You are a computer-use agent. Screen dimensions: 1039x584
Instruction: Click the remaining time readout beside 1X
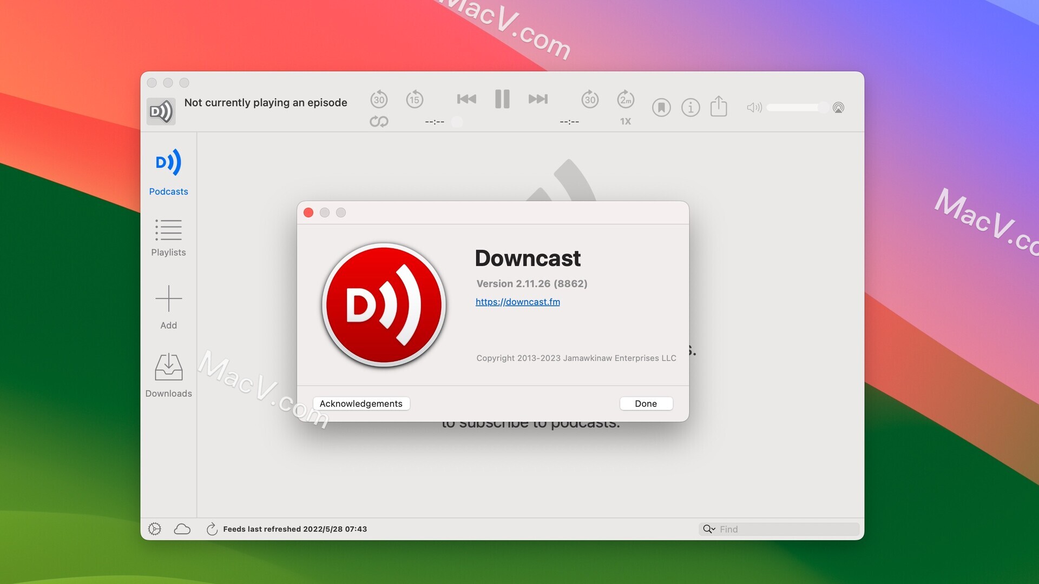click(569, 122)
